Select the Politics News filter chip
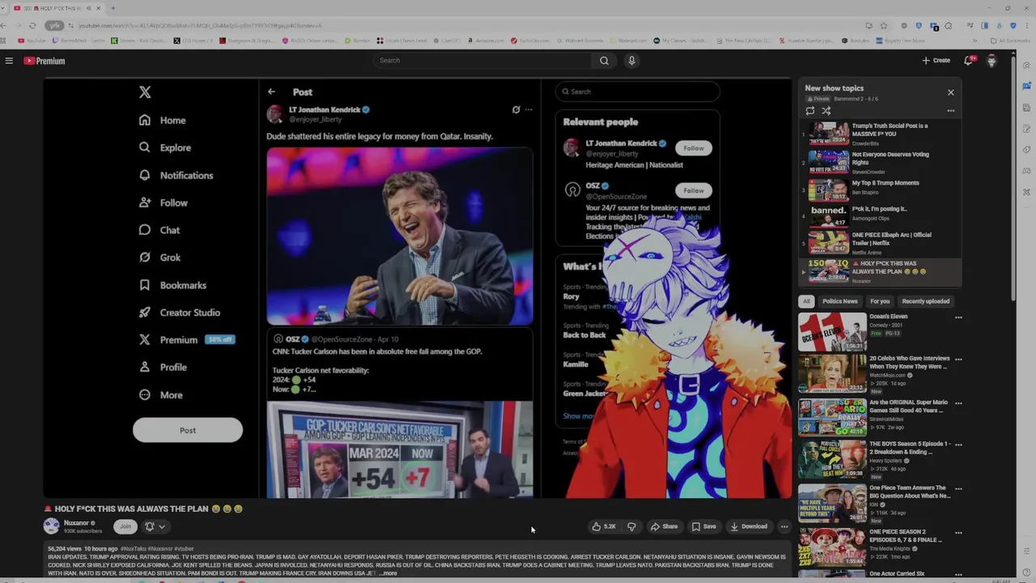 click(839, 301)
